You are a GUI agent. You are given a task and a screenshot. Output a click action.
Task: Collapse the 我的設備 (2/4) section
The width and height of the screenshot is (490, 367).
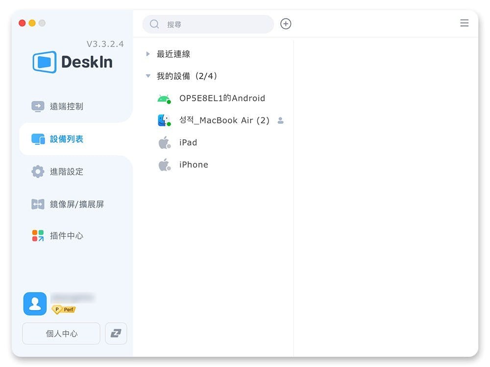tap(148, 76)
